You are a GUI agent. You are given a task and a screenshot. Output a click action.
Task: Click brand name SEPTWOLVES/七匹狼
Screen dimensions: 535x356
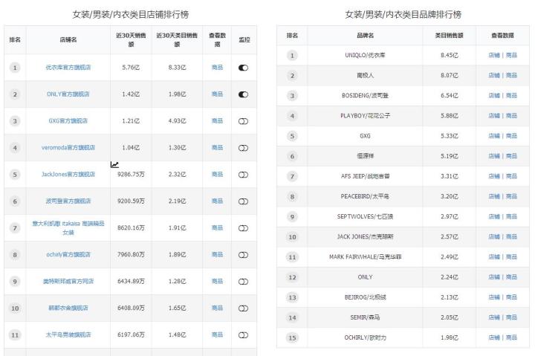point(365,216)
